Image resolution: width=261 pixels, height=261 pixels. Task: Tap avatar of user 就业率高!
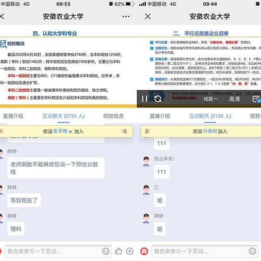click(x=146, y=161)
